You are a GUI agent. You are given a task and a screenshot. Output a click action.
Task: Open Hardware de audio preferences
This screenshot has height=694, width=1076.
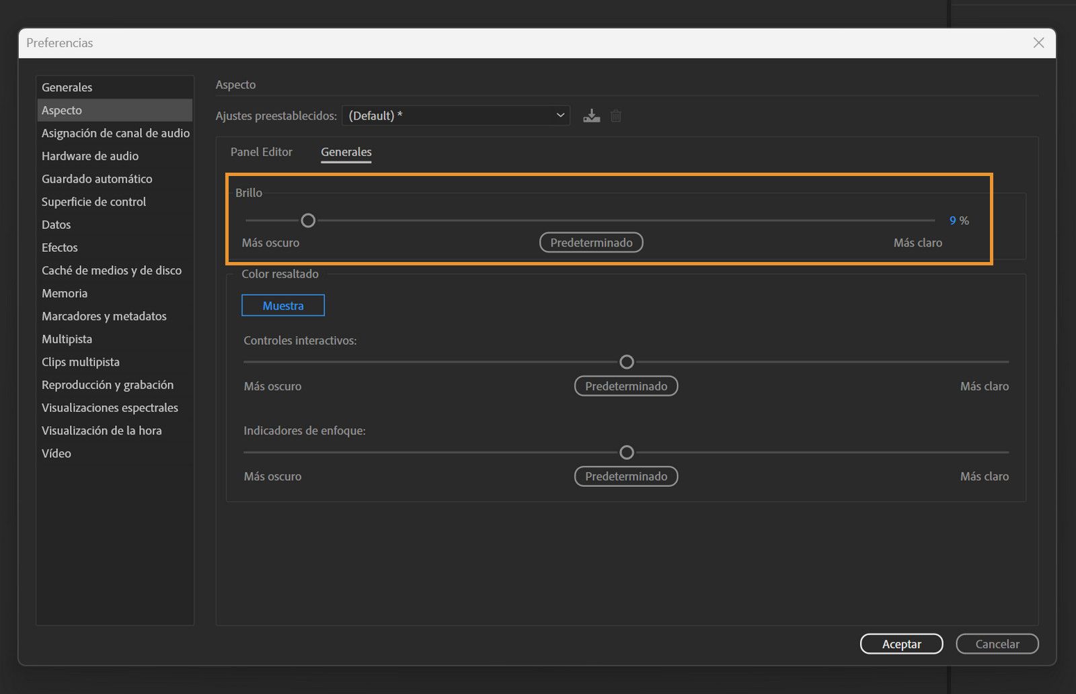(90, 156)
